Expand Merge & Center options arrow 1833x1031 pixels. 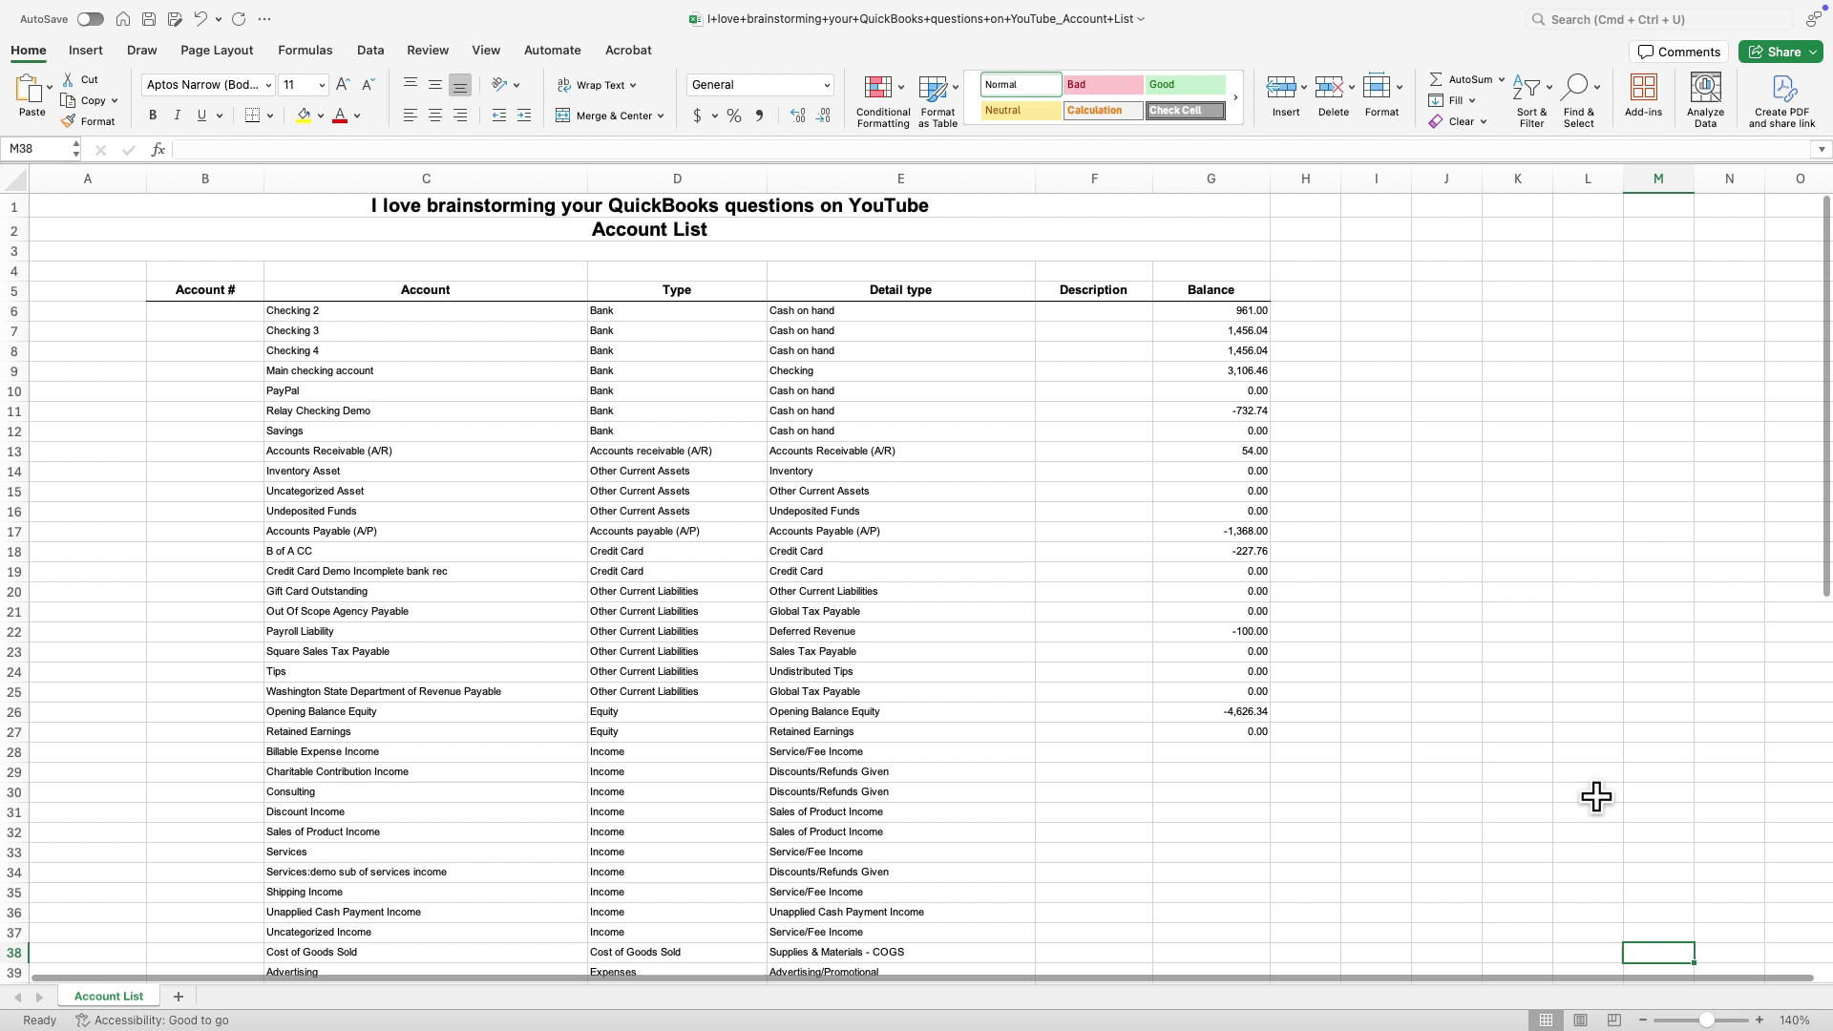pyautogui.click(x=661, y=116)
